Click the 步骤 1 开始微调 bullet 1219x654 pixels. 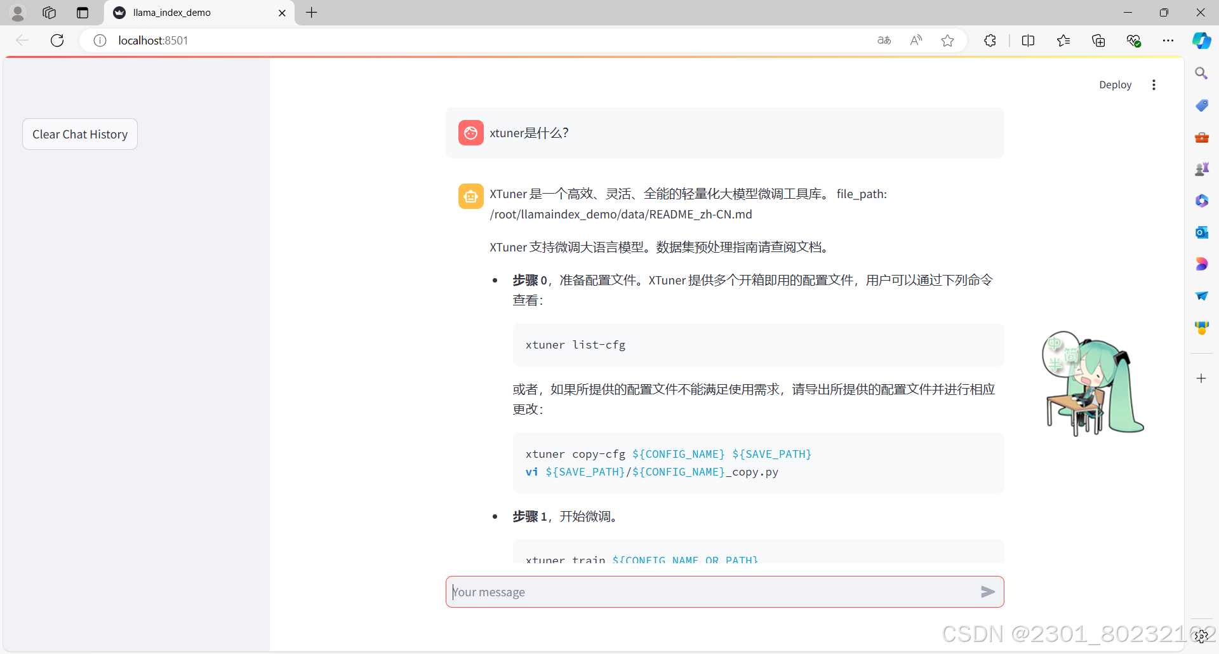[565, 516]
